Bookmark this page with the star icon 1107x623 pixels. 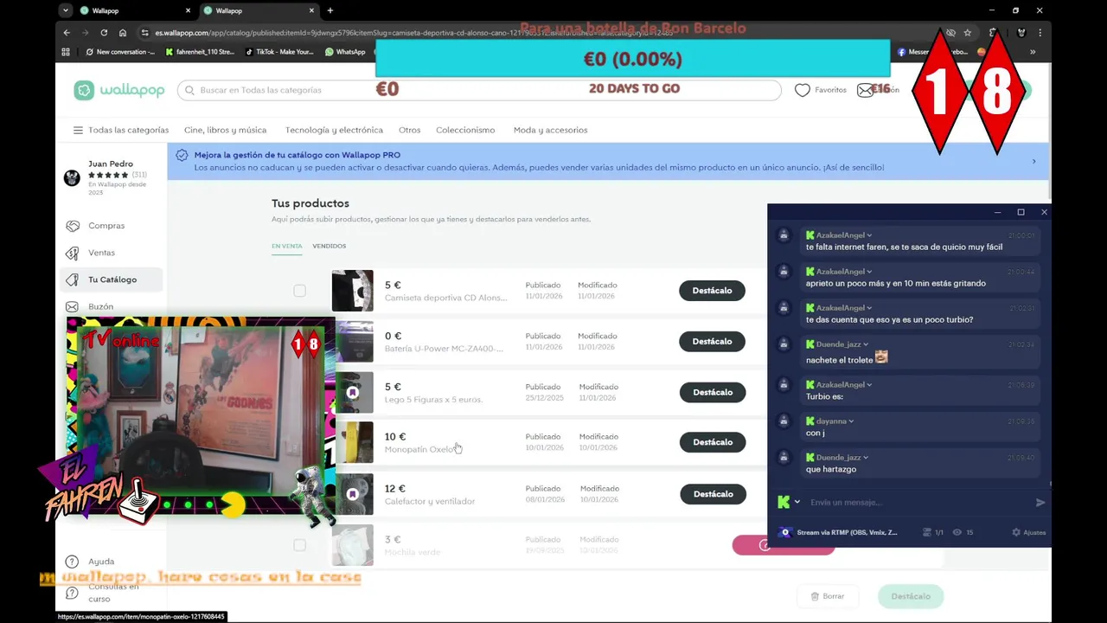[x=968, y=32]
